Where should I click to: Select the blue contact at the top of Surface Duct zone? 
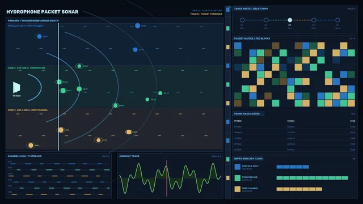click(137, 25)
